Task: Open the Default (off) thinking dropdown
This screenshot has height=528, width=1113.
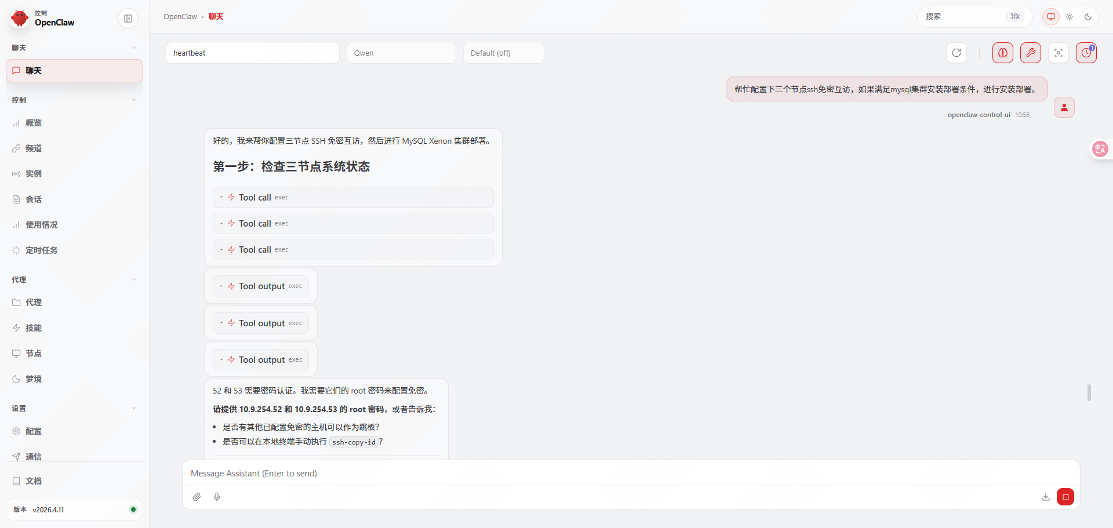Action: (504, 53)
